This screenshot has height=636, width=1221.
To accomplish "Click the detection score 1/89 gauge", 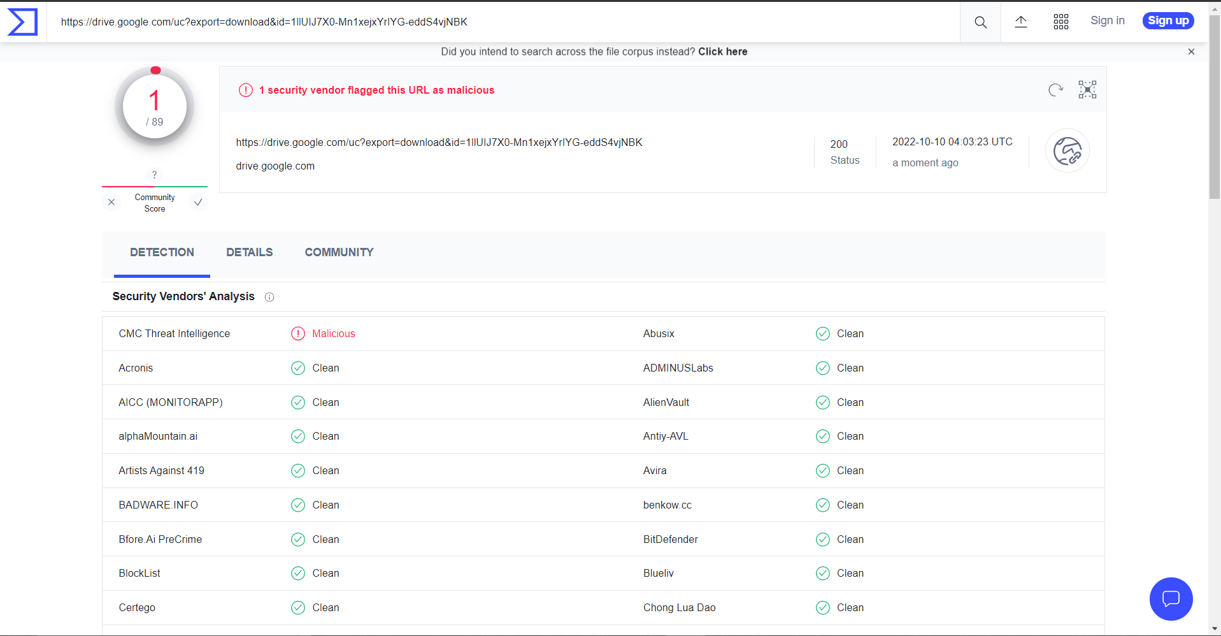I will (x=155, y=107).
